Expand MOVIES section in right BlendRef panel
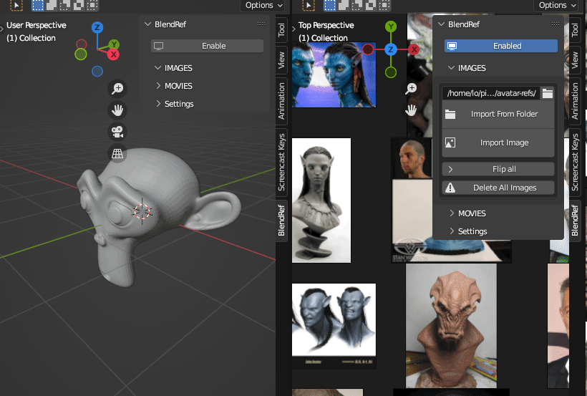 point(467,213)
